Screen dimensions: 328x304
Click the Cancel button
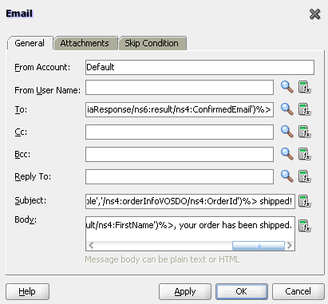298,291
